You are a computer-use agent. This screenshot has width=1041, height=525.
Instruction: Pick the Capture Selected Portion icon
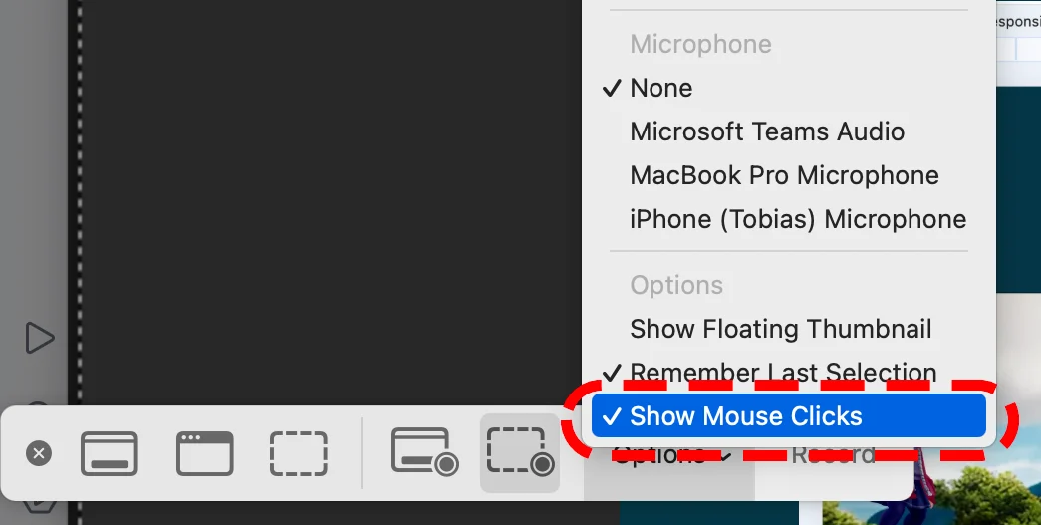coord(299,453)
